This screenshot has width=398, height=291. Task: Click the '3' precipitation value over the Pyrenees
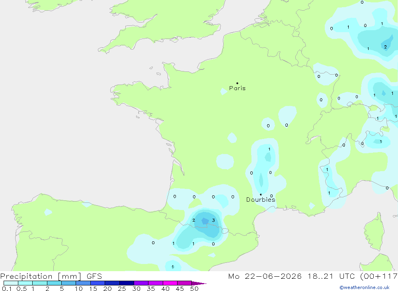[x=213, y=220]
